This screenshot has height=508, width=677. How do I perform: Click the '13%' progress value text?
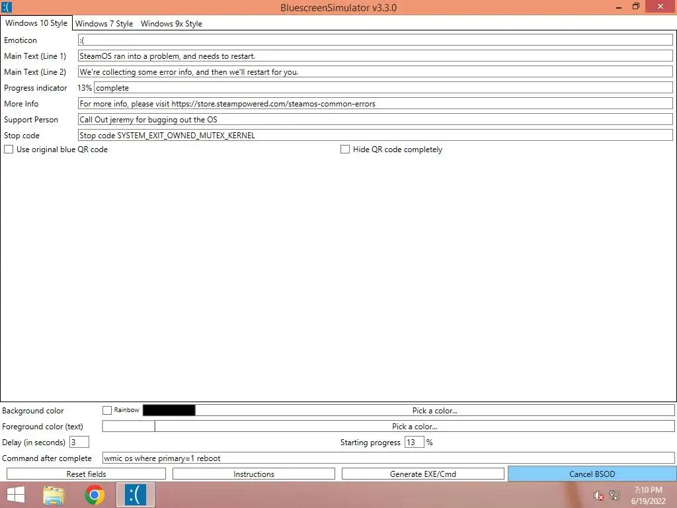coord(85,88)
